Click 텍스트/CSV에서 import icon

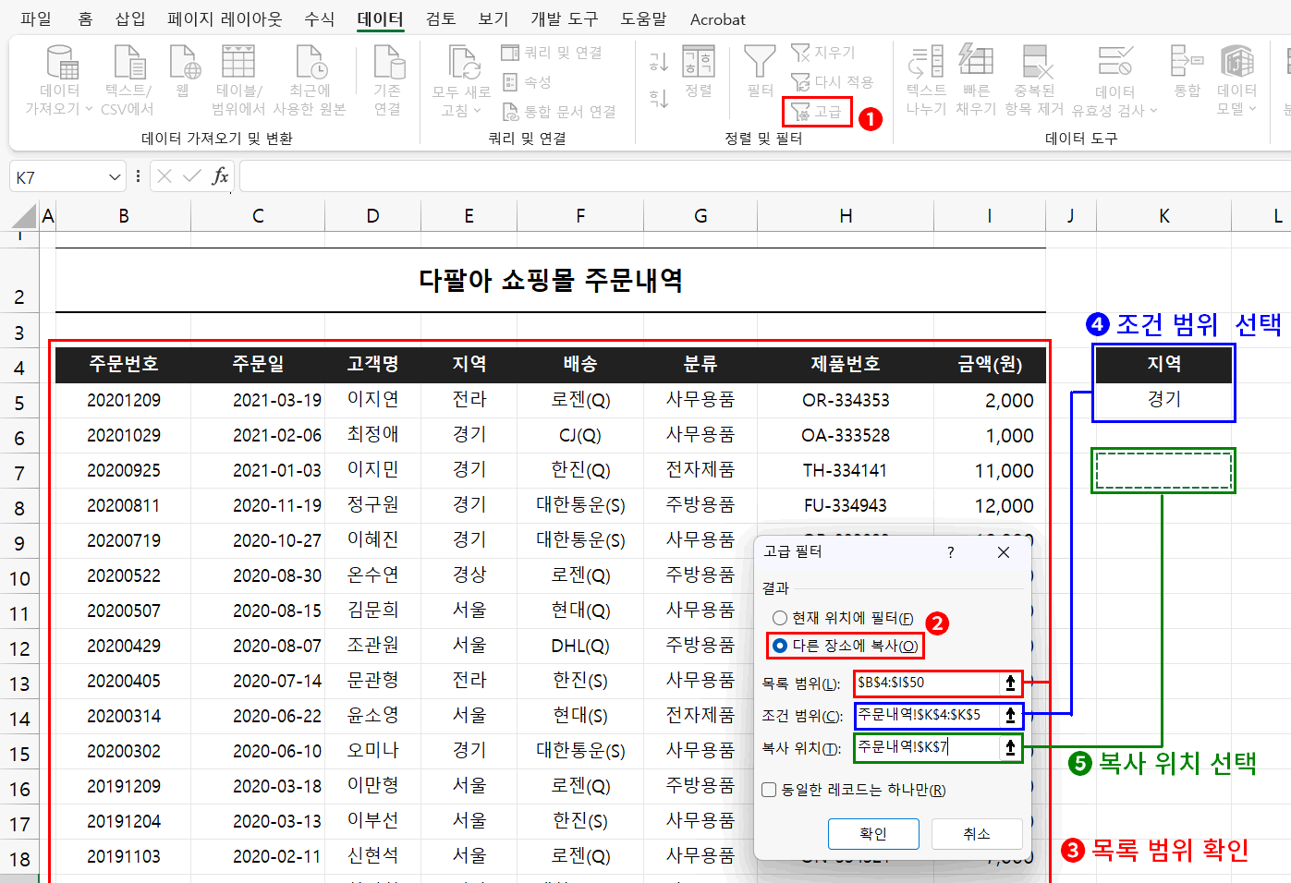point(128,62)
